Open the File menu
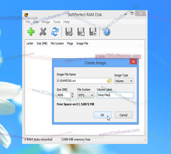The image size is (171, 154). point(28,22)
